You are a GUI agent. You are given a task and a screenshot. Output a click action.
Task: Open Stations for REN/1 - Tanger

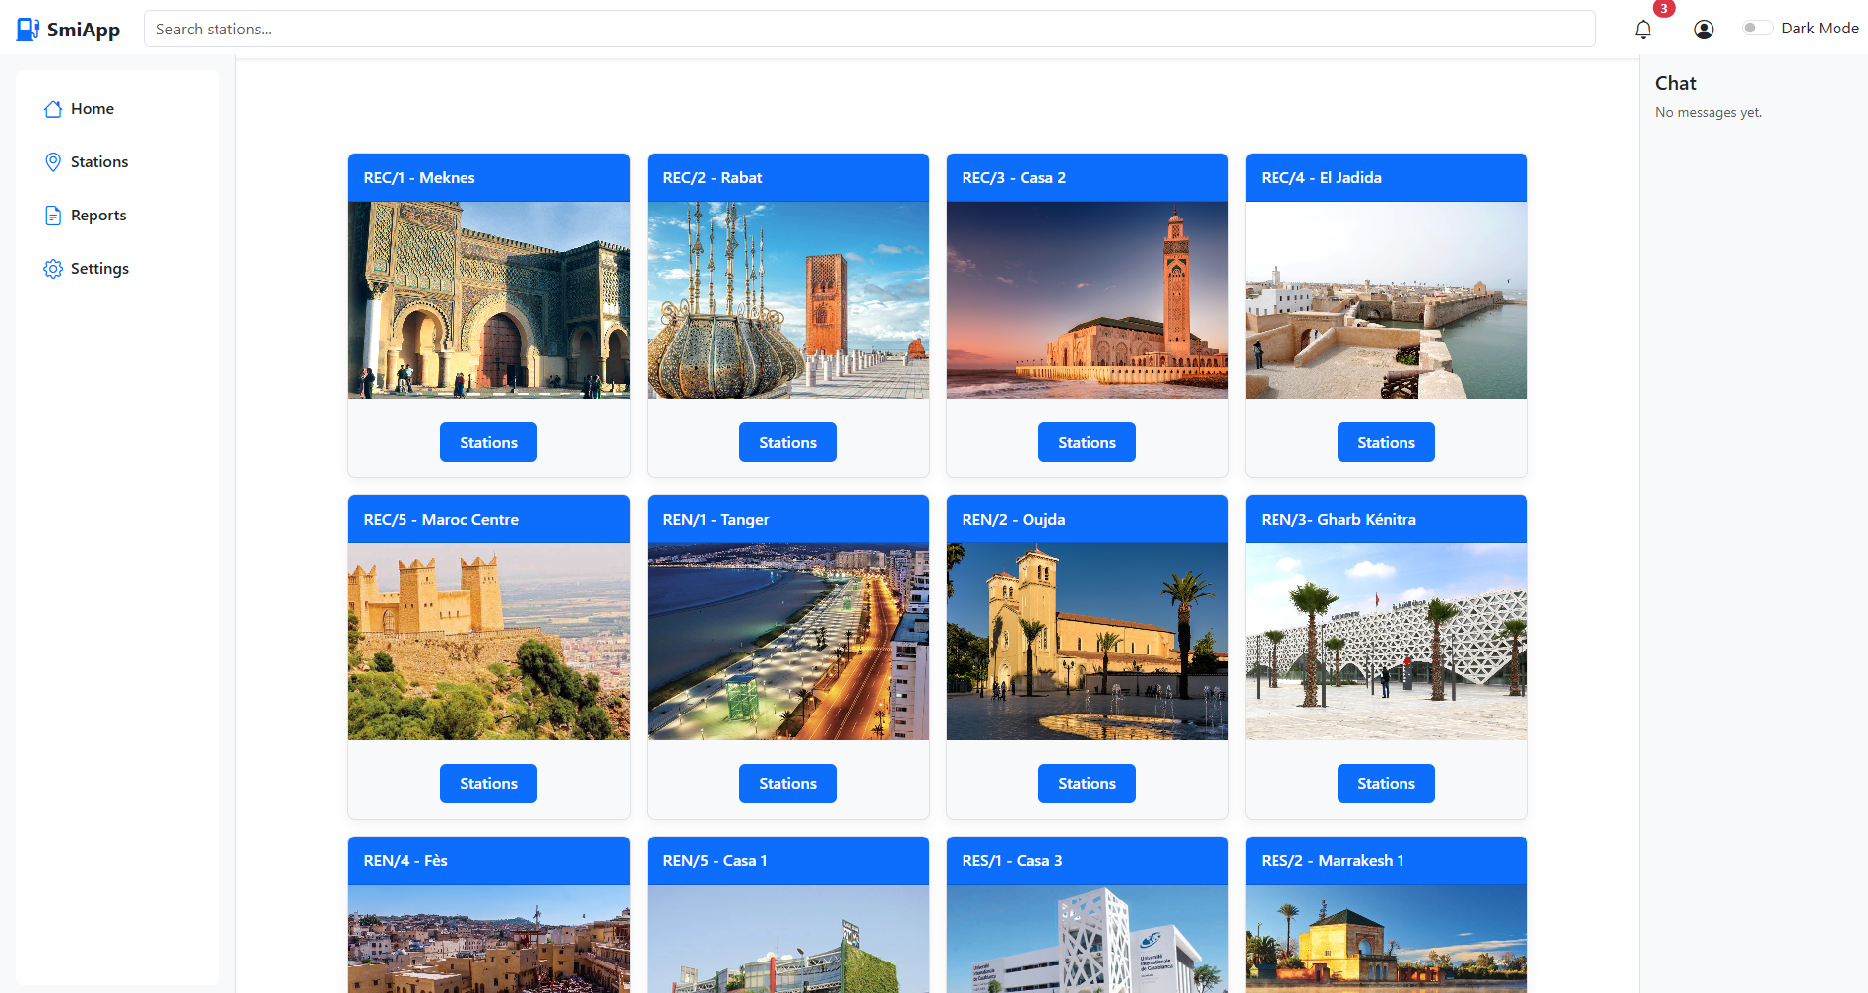(x=787, y=783)
